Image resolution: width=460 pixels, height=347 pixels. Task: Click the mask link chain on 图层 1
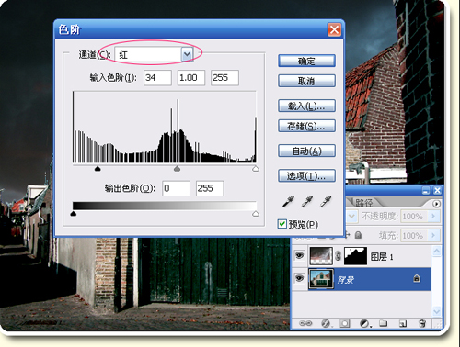click(x=338, y=256)
